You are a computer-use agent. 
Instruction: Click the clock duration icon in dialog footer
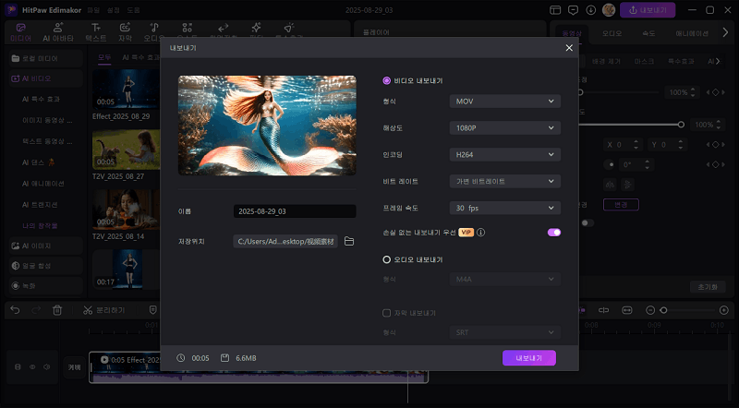tap(181, 357)
